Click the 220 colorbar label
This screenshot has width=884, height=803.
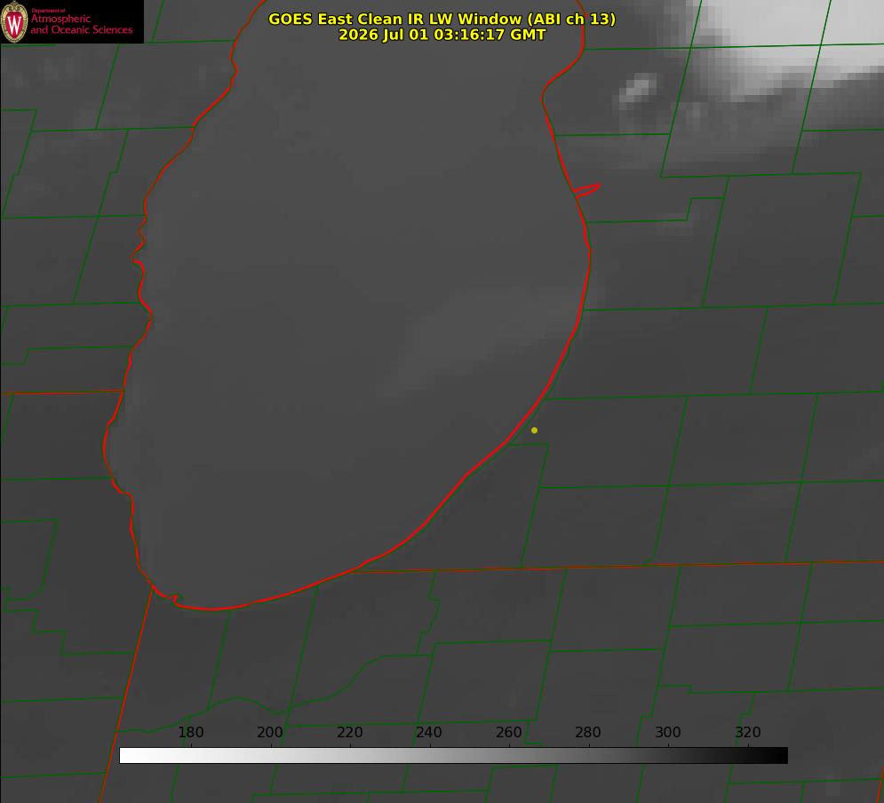[x=349, y=732]
